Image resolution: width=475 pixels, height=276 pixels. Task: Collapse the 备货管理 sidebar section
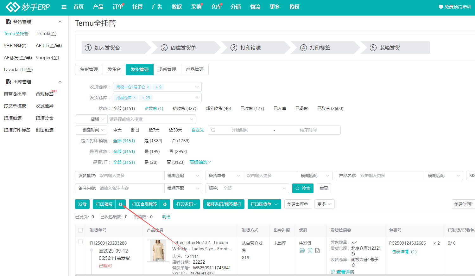click(60, 22)
